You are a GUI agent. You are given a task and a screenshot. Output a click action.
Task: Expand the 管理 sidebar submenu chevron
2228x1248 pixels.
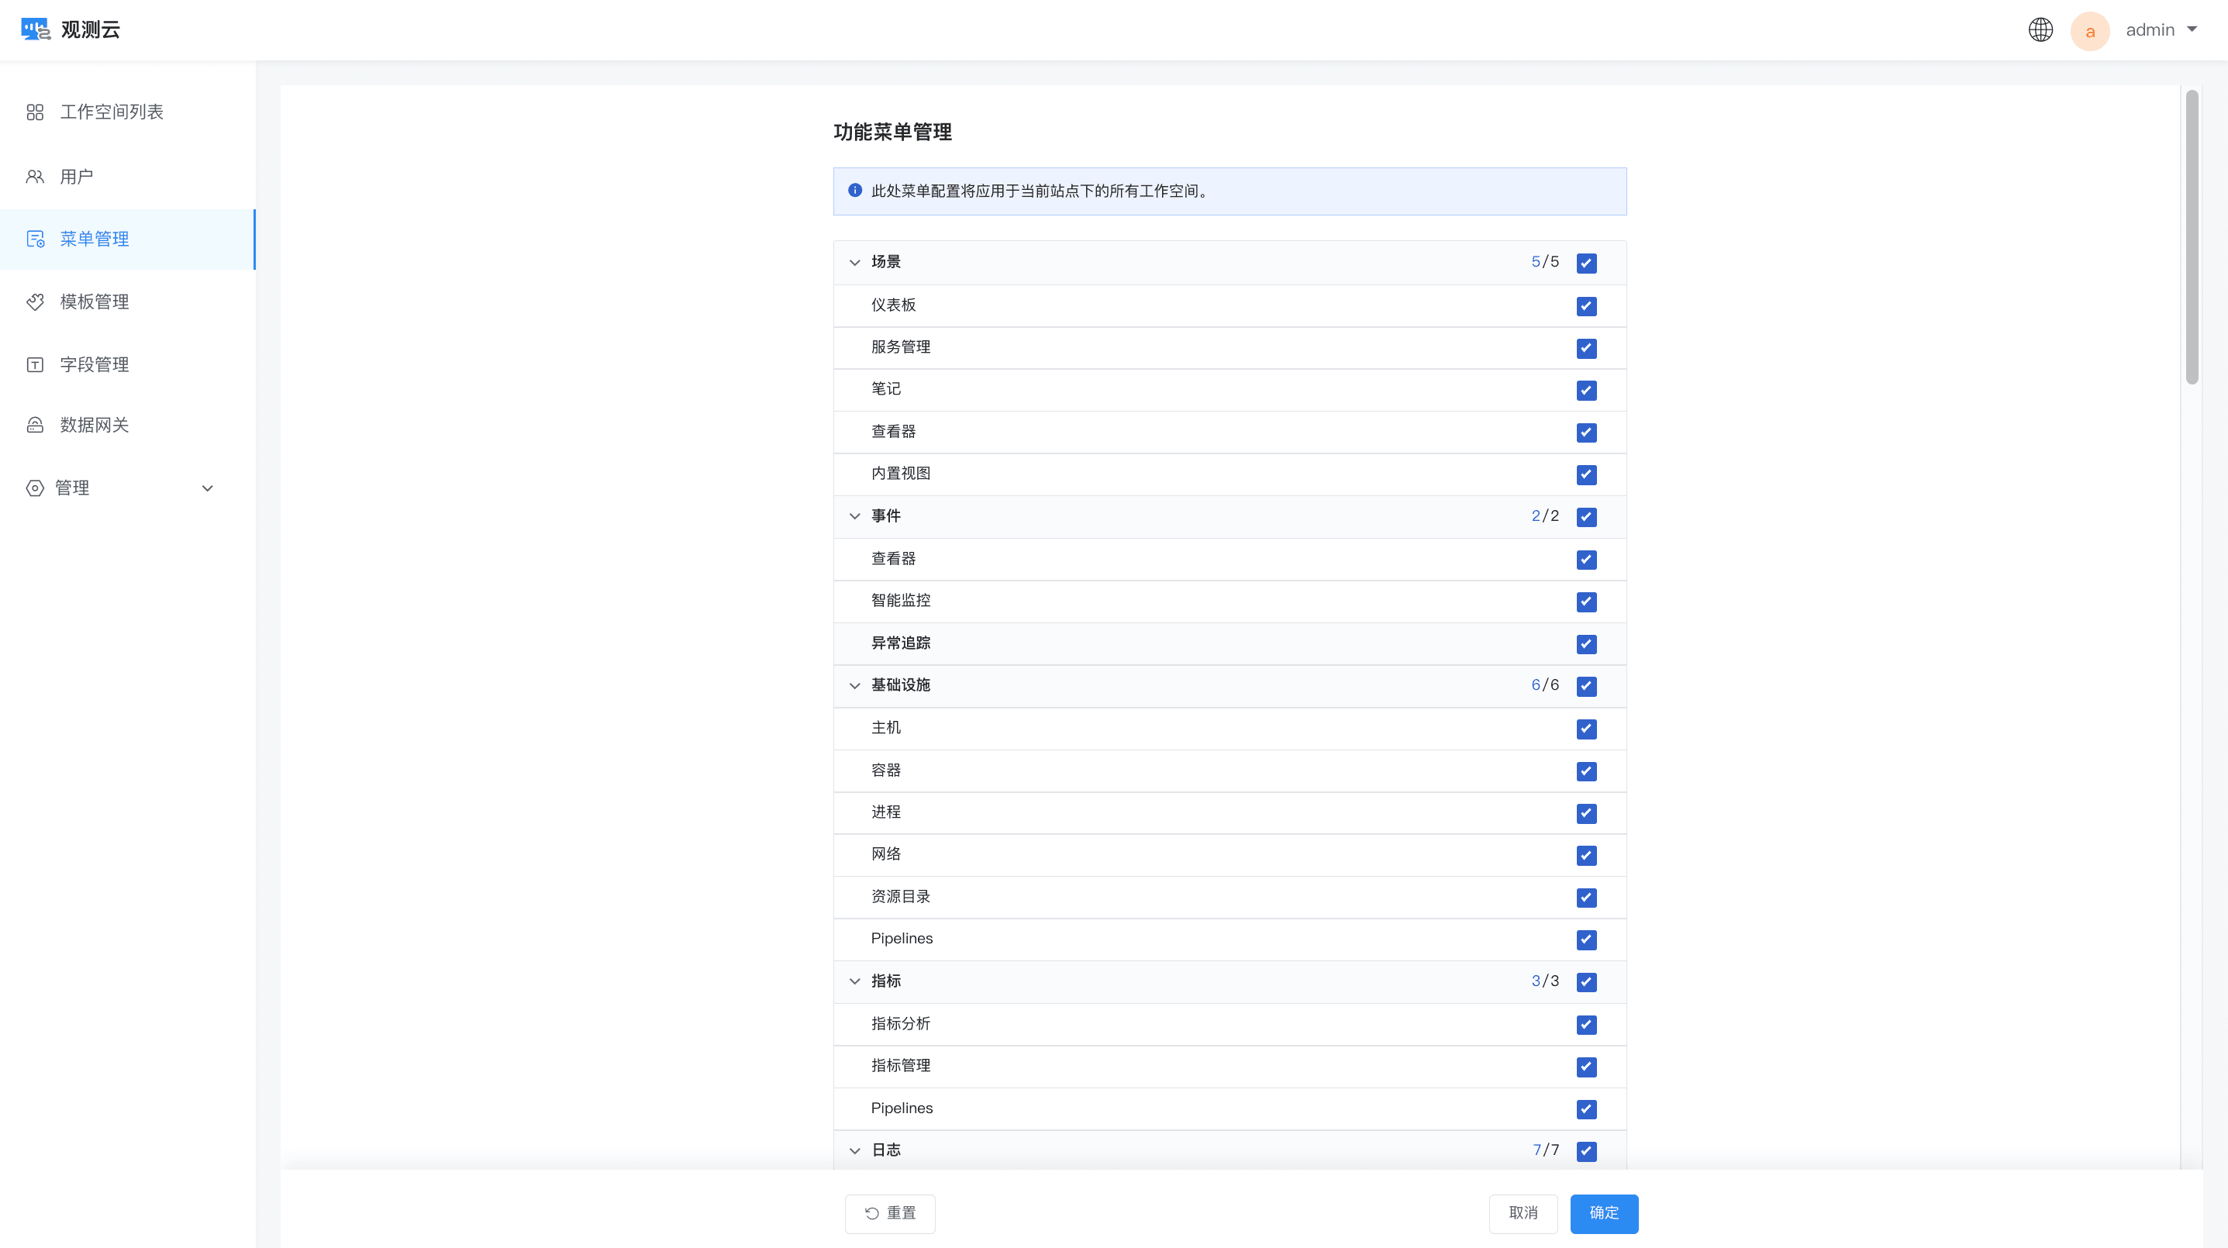[x=208, y=488]
